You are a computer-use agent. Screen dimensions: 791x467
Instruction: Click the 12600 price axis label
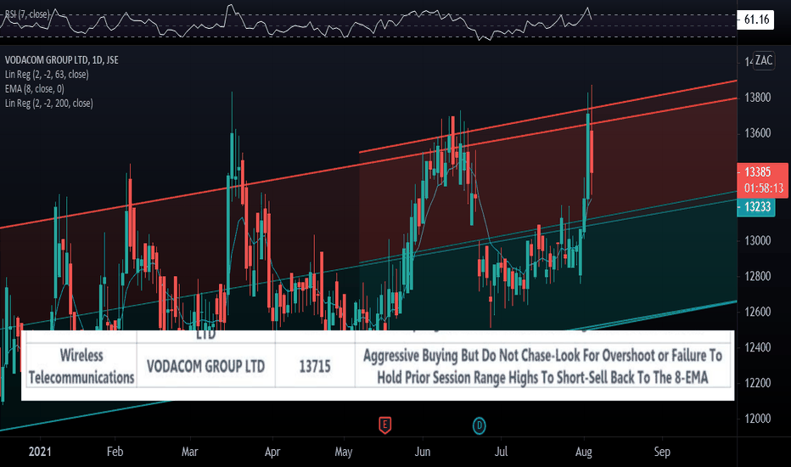758,312
